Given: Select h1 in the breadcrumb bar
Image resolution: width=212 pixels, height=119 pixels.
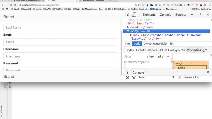Looking at the screenshot, I should pos(172,44).
